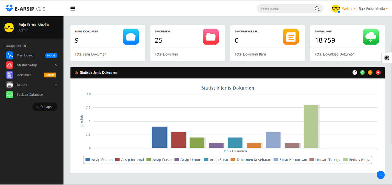Click the Surat Keputusan bar
The width and height of the screenshot is (392, 185).
point(273,140)
